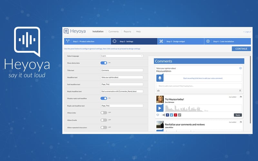258x161 pixels.
Task: Click the 'Try Heyoya today!' comment title
Action: coord(174,99)
